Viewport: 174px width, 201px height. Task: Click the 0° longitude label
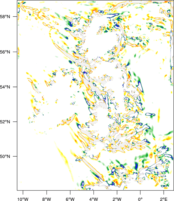coord(140,199)
